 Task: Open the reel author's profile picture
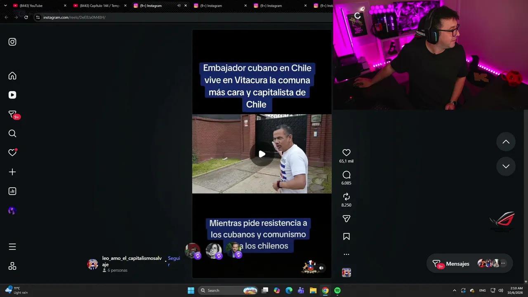pyautogui.click(x=92, y=264)
